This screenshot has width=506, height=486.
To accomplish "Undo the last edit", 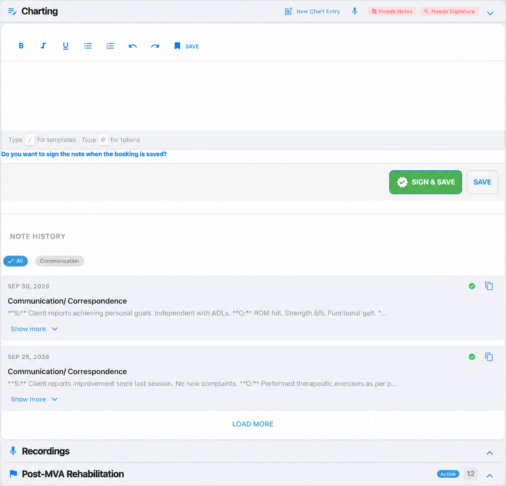I will (132, 46).
